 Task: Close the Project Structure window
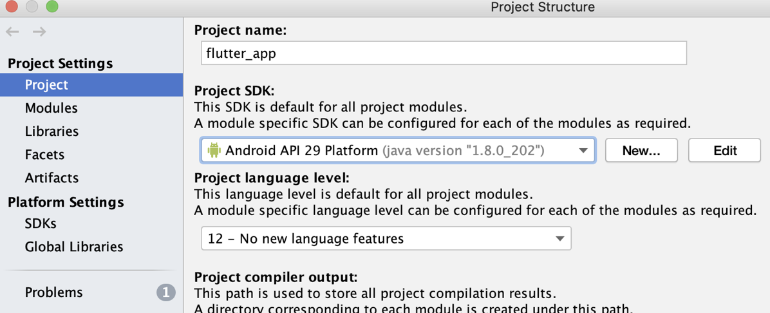pyautogui.click(x=11, y=6)
